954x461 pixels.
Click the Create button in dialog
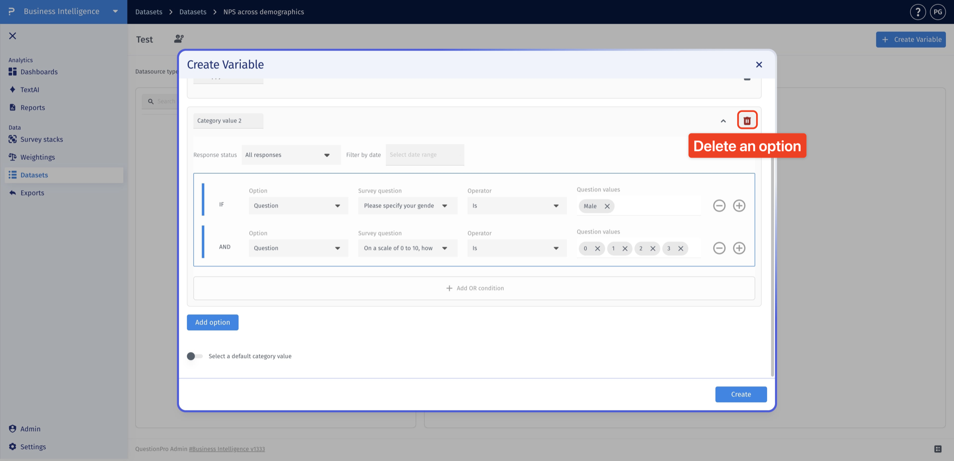(x=741, y=394)
